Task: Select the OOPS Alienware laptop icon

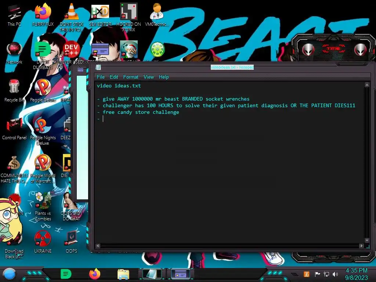Action: [72, 242]
